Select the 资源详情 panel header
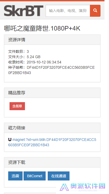Screen dimensions: 109x194 pos(52,40)
